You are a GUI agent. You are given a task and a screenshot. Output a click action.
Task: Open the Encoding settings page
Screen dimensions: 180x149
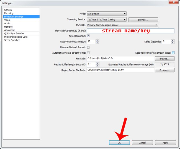pos(9,13)
